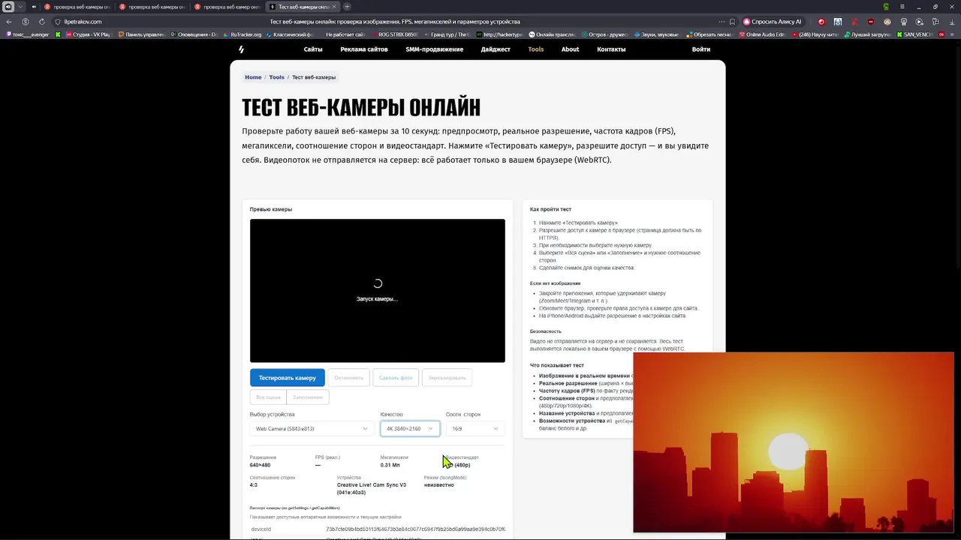Viewport: 961px width, 540px height.
Task: Reload the page with refresh icon
Action: [x=41, y=22]
